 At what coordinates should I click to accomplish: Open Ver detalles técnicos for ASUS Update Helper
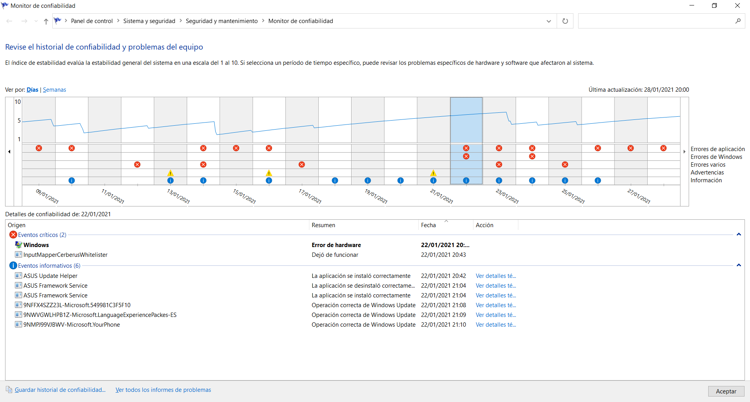[496, 276]
